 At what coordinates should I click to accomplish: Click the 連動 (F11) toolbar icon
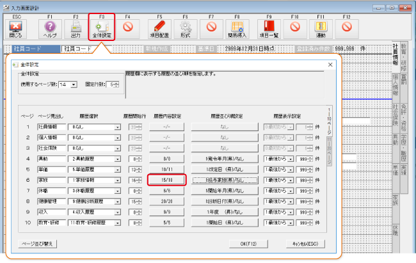320,28
